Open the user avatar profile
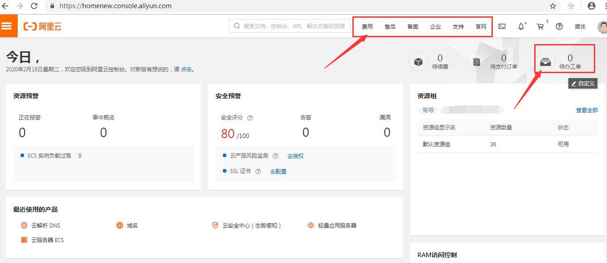This screenshot has height=263, width=607. (x=602, y=27)
